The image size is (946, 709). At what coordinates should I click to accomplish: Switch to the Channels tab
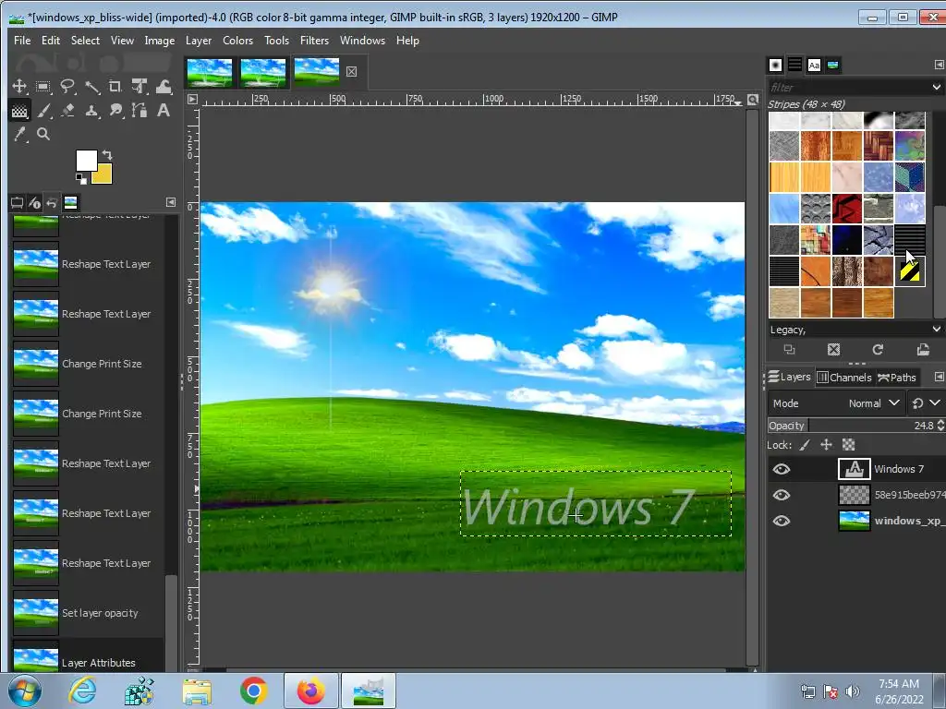pyautogui.click(x=844, y=378)
